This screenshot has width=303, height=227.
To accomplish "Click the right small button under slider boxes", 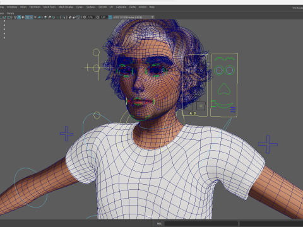I will tap(194, 113).
